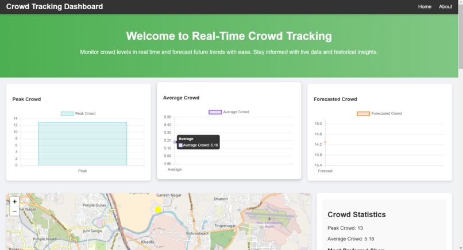Image resolution: width=463 pixels, height=250 pixels.
Task: Toggle the Peak Crowd legend swatch
Action: [x=67, y=113]
